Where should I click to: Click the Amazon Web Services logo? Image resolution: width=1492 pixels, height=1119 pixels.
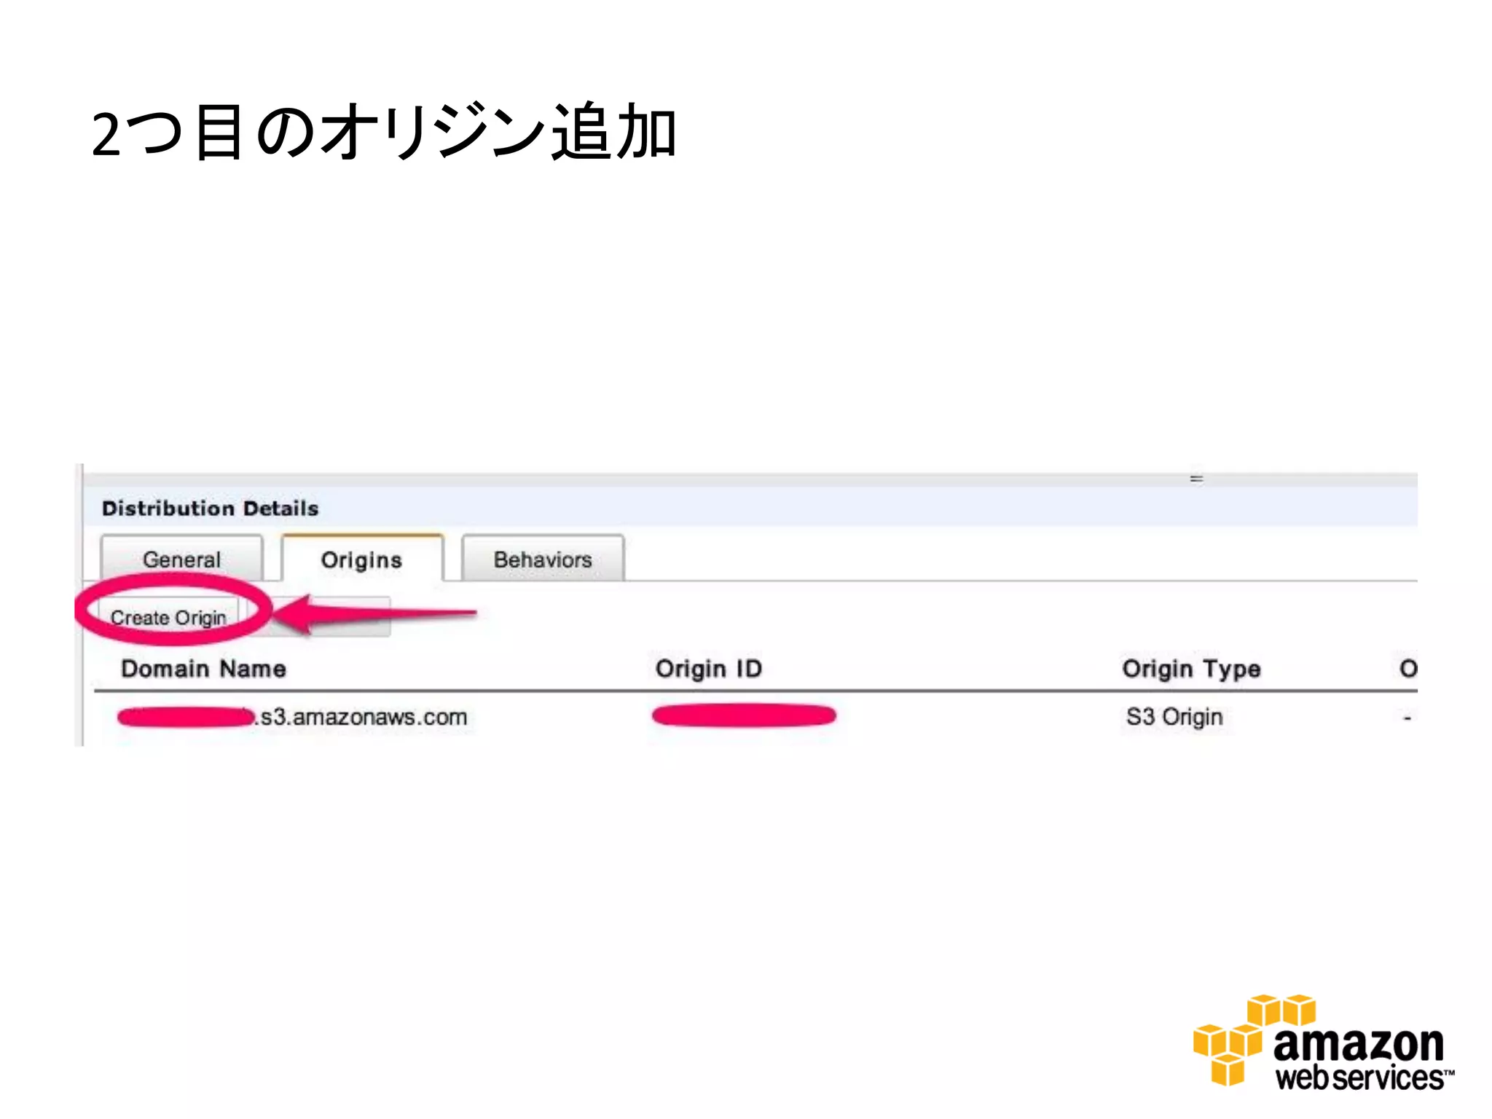click(x=1324, y=1042)
